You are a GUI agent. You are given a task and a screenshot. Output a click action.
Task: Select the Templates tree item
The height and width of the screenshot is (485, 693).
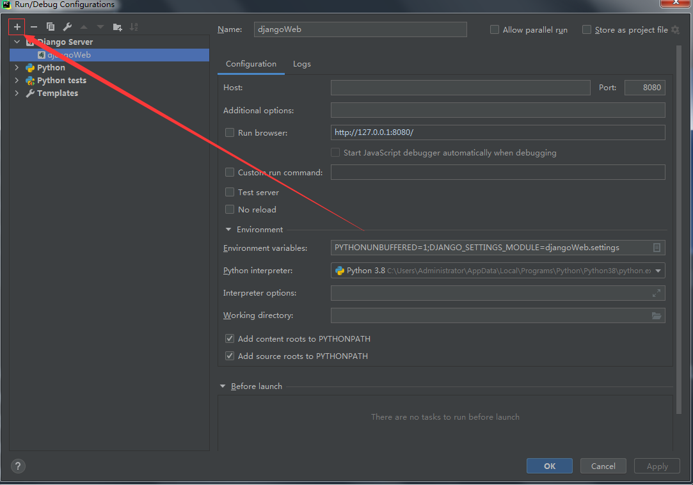click(x=58, y=93)
